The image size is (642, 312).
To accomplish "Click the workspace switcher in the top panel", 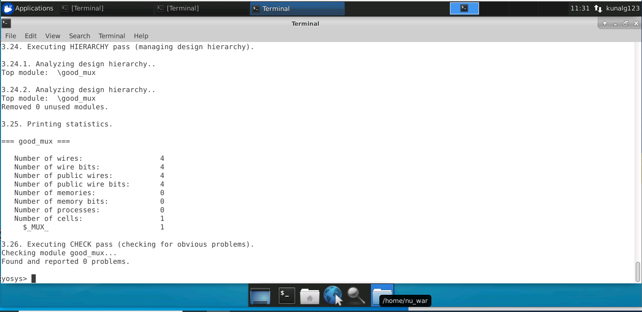I will click(464, 8).
